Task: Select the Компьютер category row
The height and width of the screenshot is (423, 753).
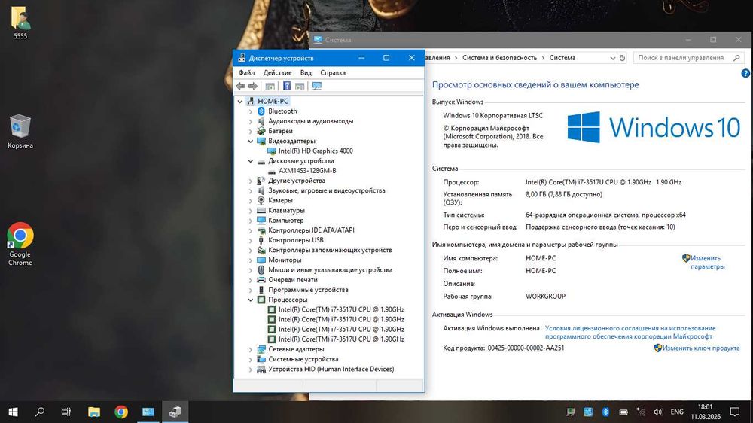Action: coord(285,221)
